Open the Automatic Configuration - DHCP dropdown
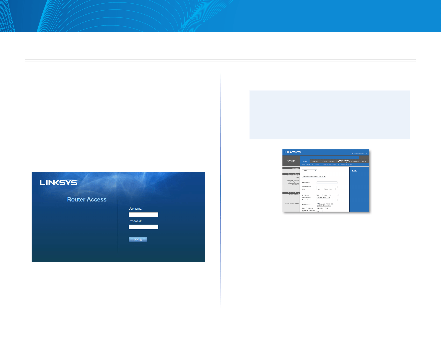 [x=314, y=177]
